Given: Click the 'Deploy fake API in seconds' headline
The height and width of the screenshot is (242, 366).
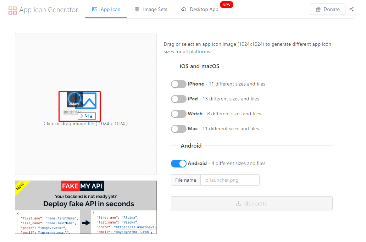Looking at the screenshot, I should point(89,204).
